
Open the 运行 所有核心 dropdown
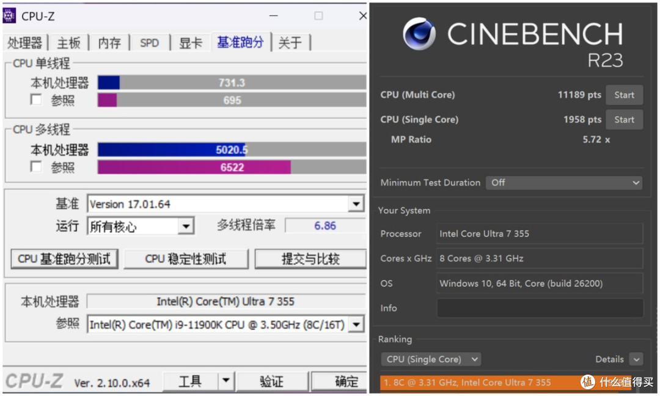click(186, 226)
